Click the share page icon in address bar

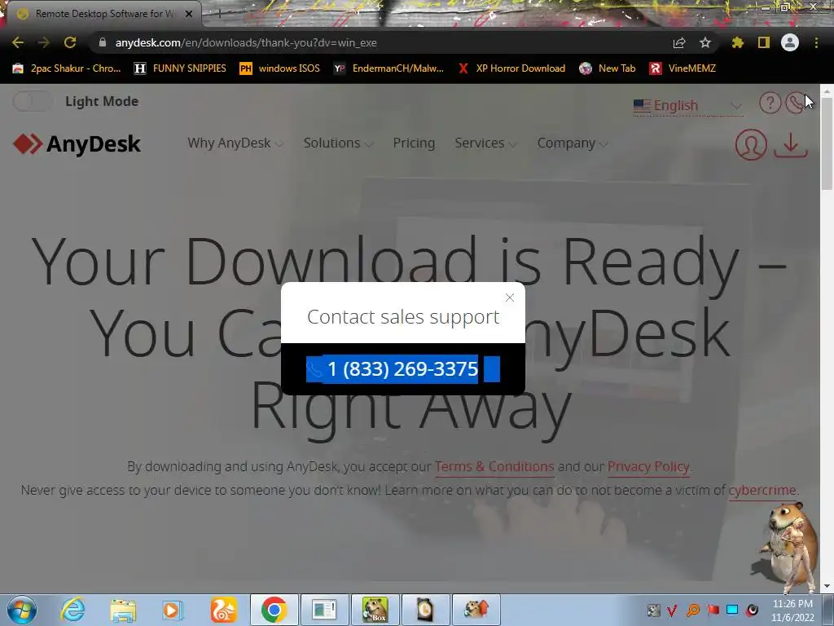coord(679,42)
